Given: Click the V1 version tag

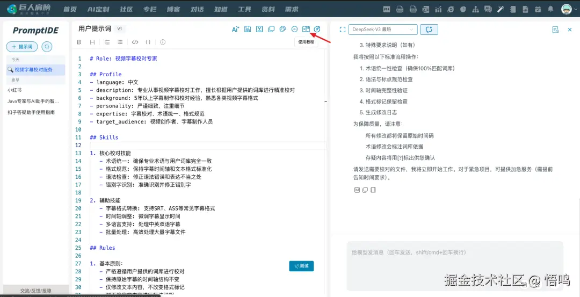Looking at the screenshot, I should (x=119, y=29).
